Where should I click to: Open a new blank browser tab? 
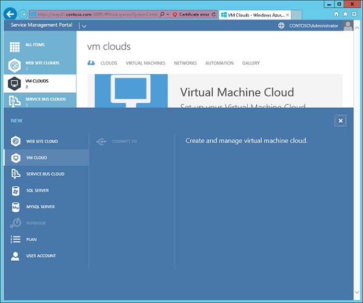point(296,15)
